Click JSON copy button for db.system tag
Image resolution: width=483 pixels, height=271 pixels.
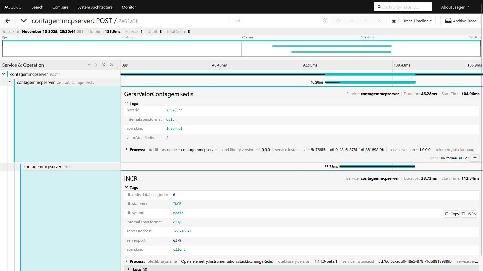click(469, 214)
